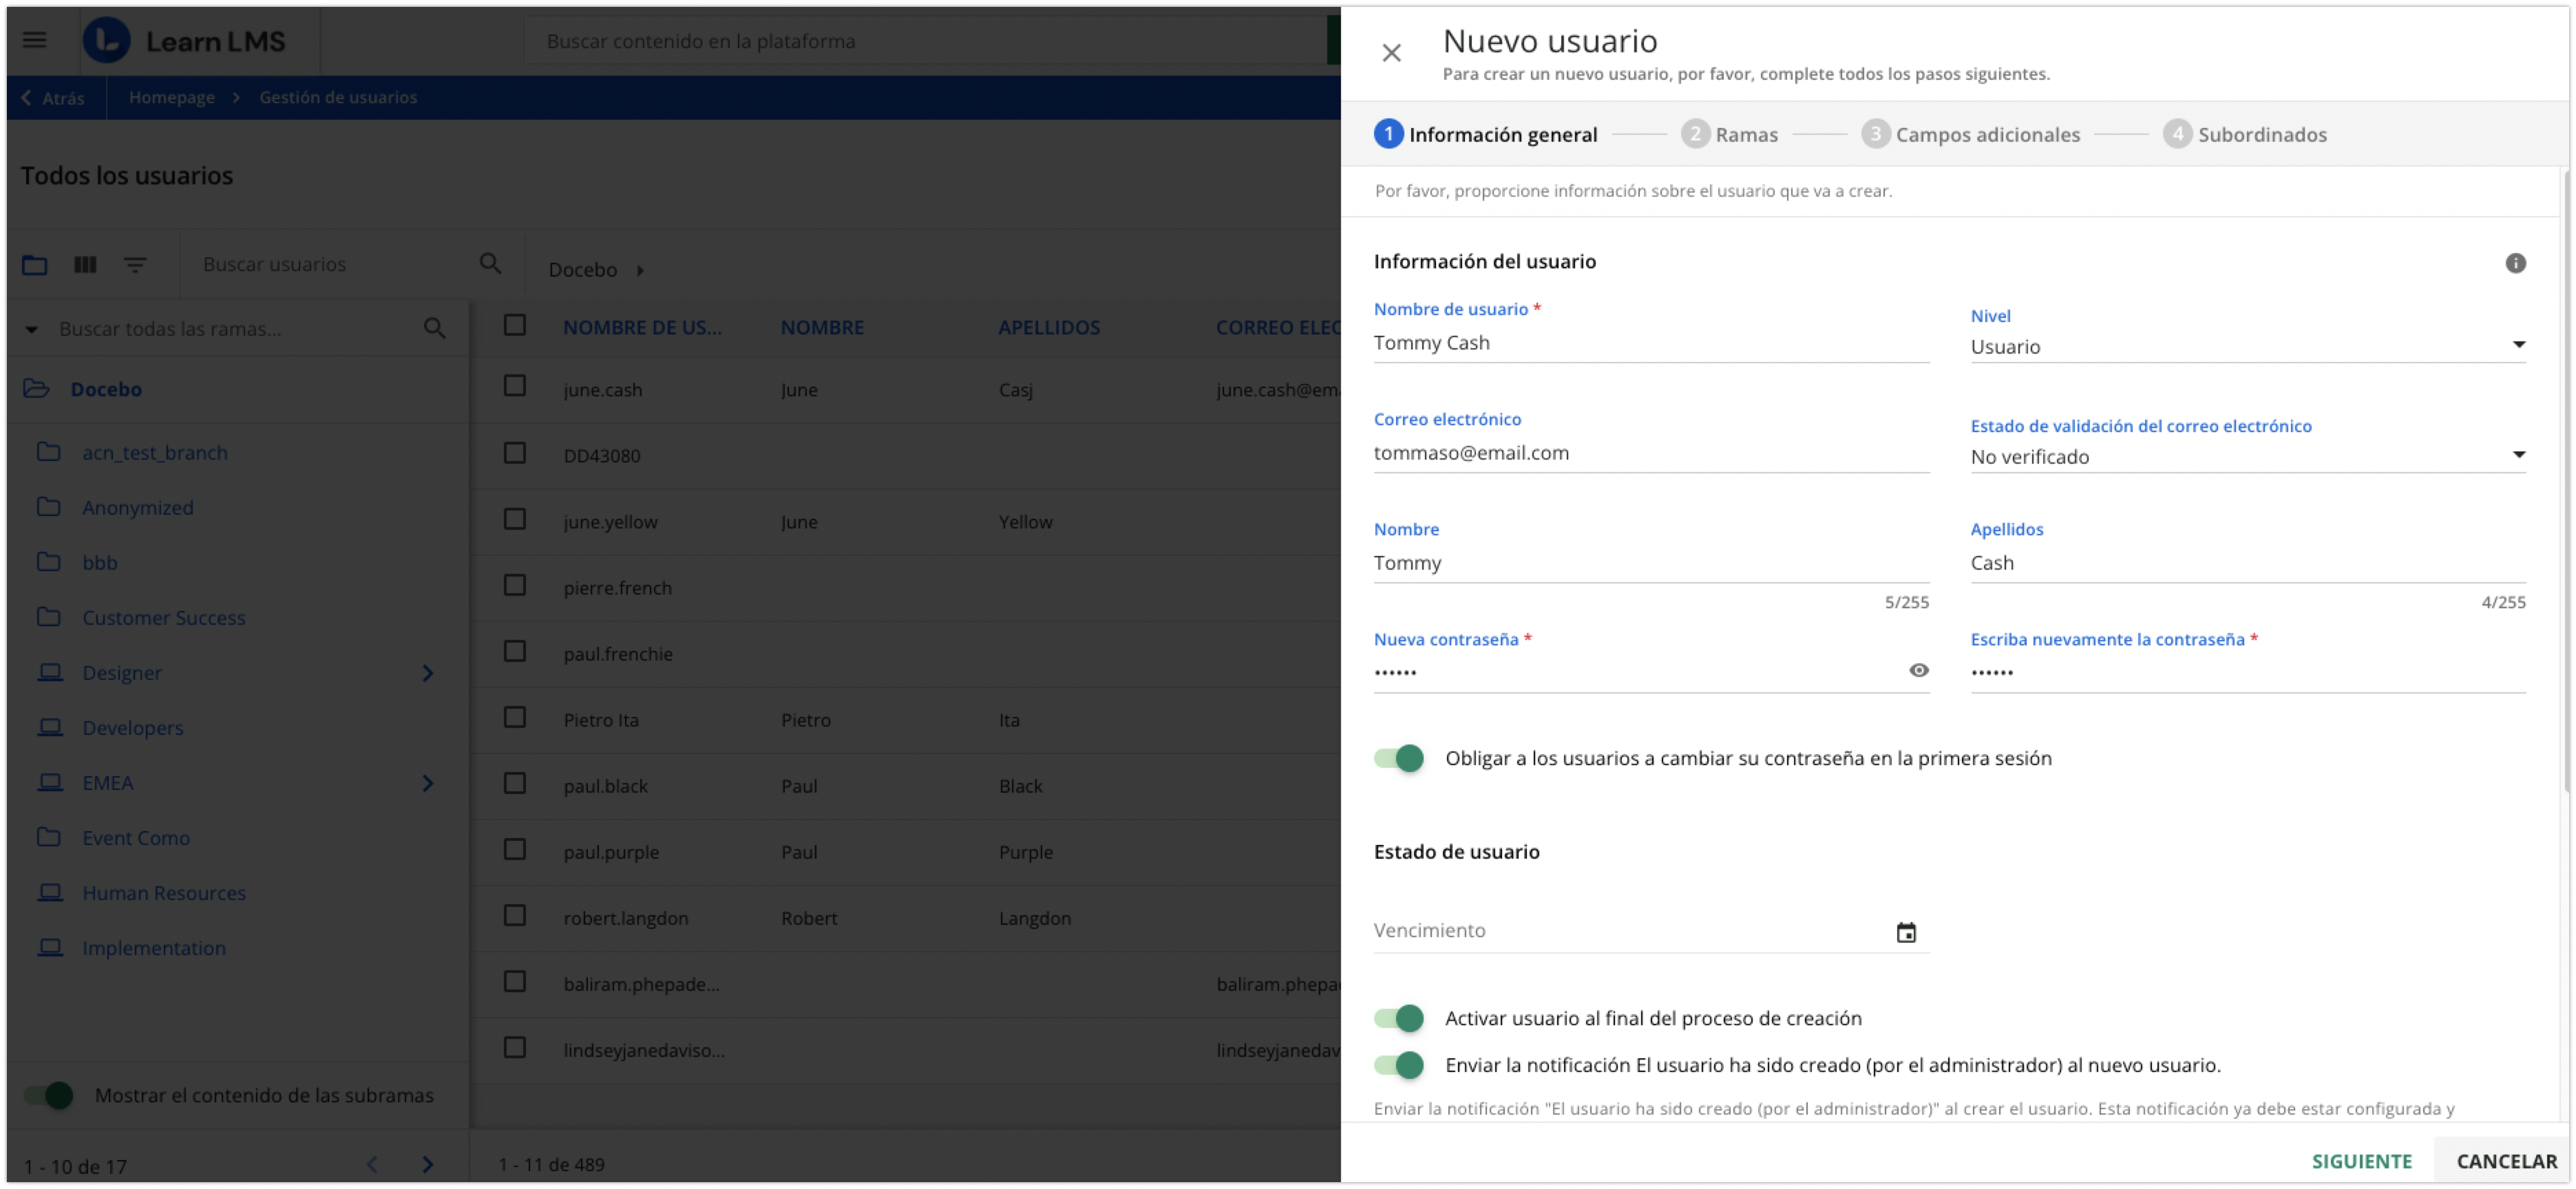The image size is (2576, 1189).
Task: Go to previous page of branches
Action: [372, 1165]
